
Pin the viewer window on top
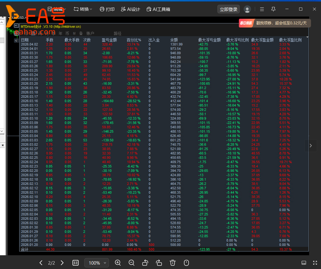click(x=274, y=9)
